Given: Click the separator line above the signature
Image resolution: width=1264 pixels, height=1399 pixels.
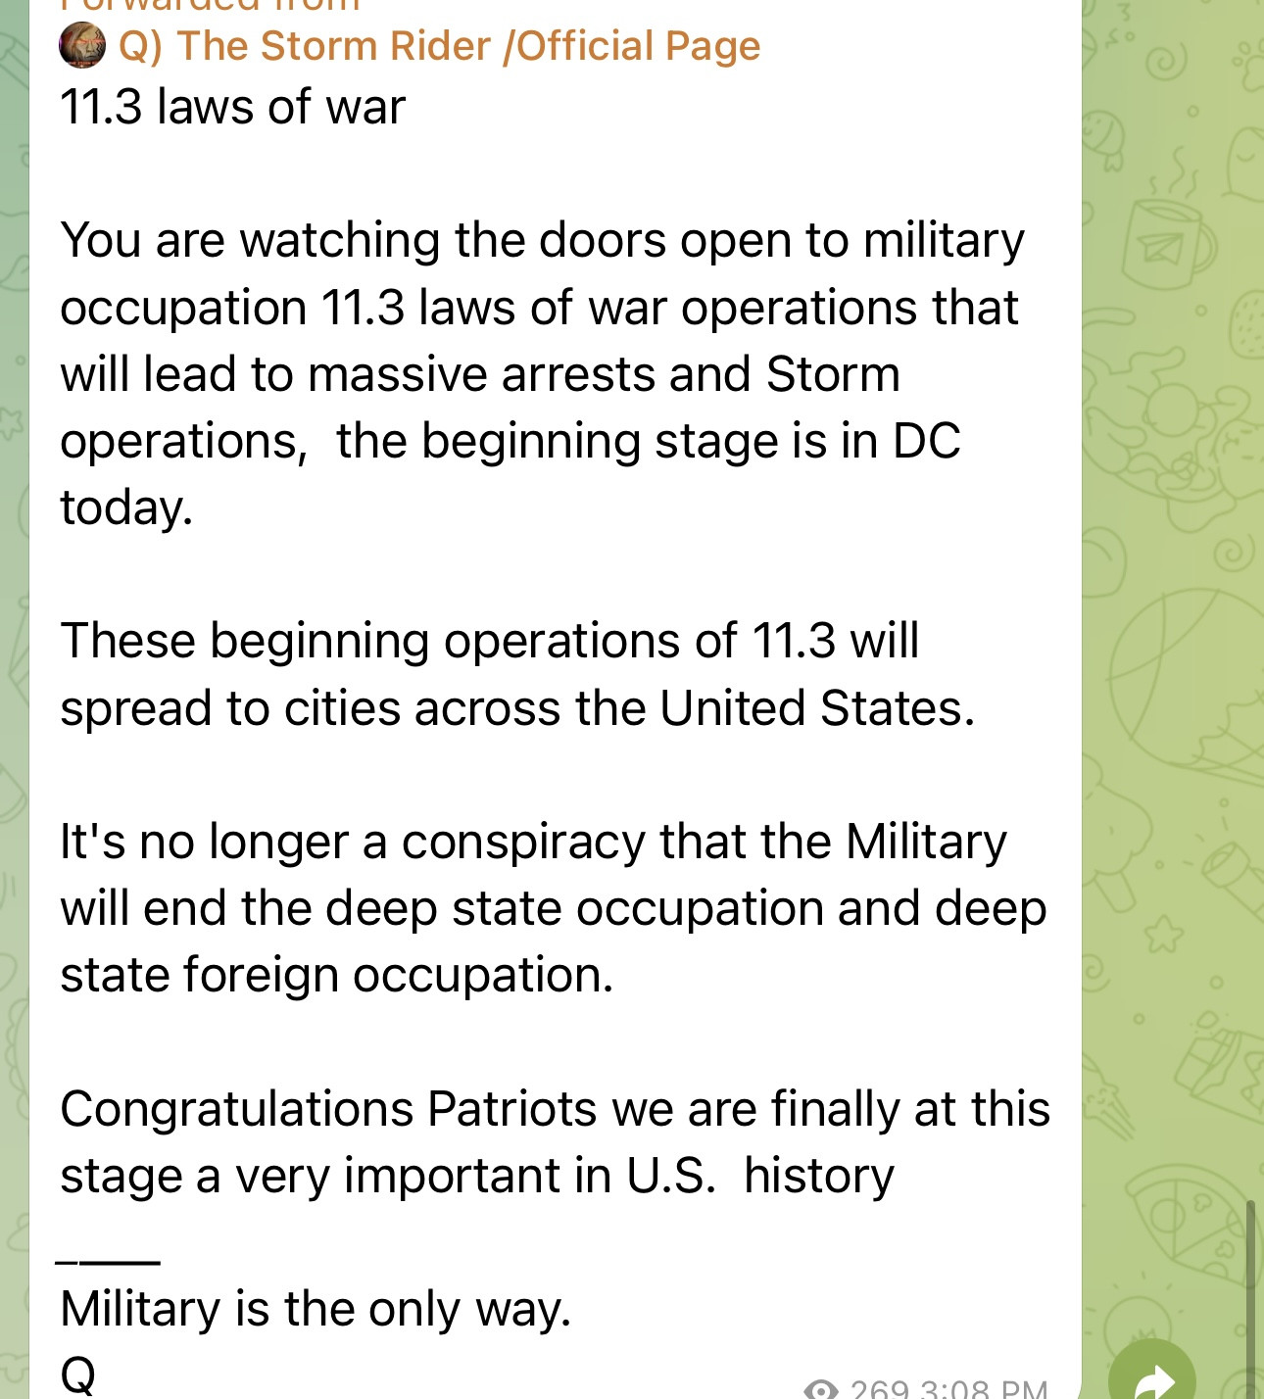Looking at the screenshot, I should tap(108, 1260).
